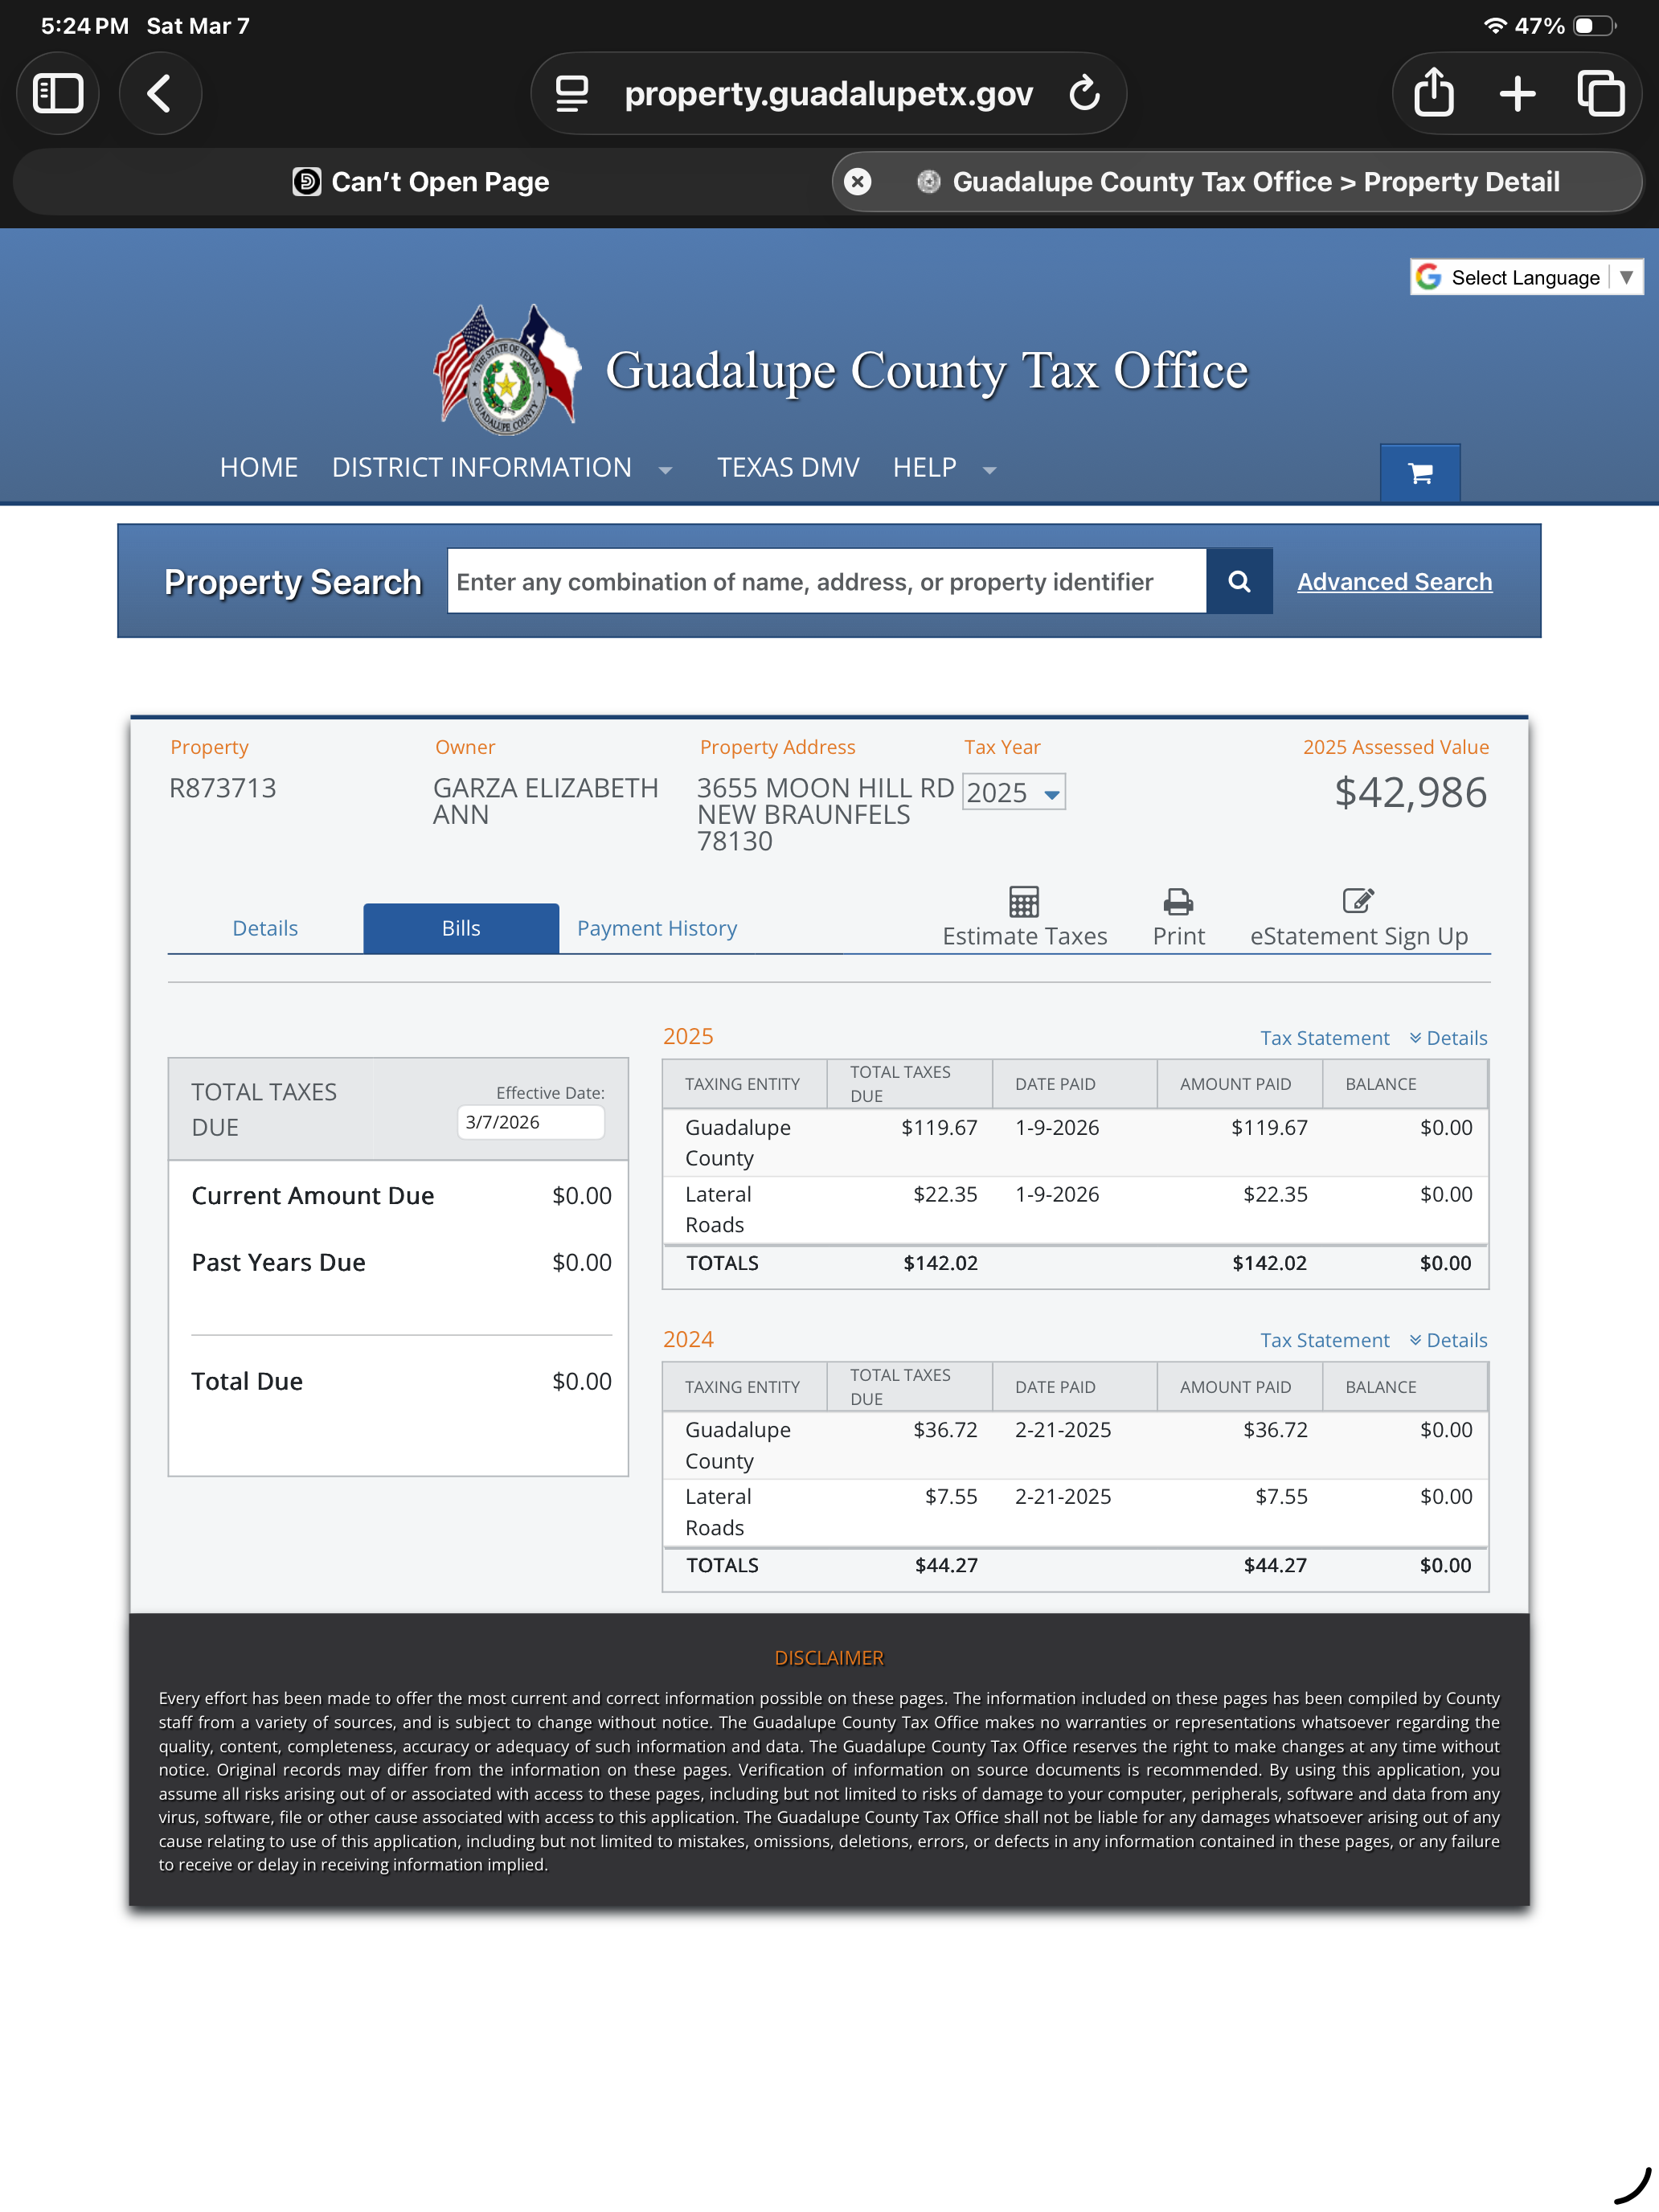Open eStatement Sign Up
The width and height of the screenshot is (1659, 2212).
coord(1358,917)
